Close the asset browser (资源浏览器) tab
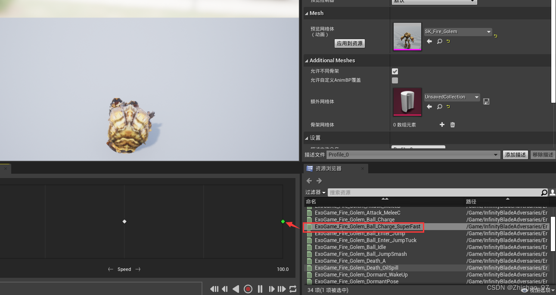This screenshot has height=295, width=556. (363, 169)
